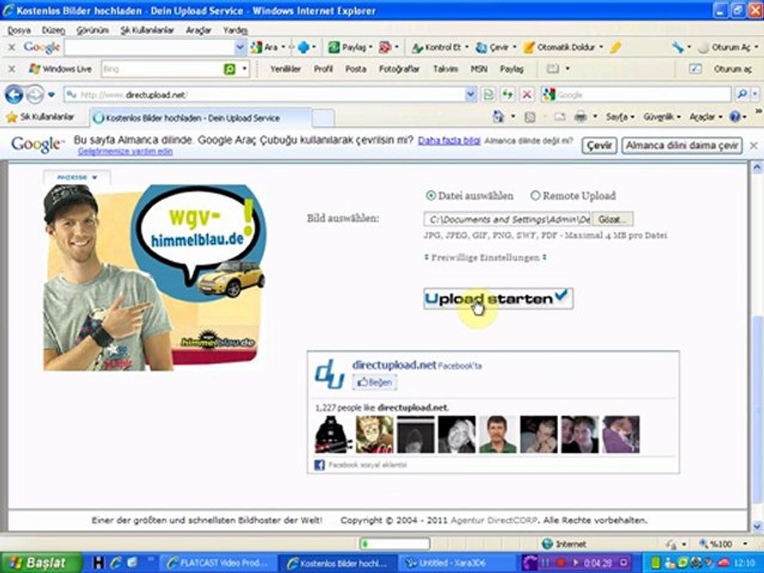Click the Agentur DirectCORP footer link
The image size is (764, 573).
(494, 520)
